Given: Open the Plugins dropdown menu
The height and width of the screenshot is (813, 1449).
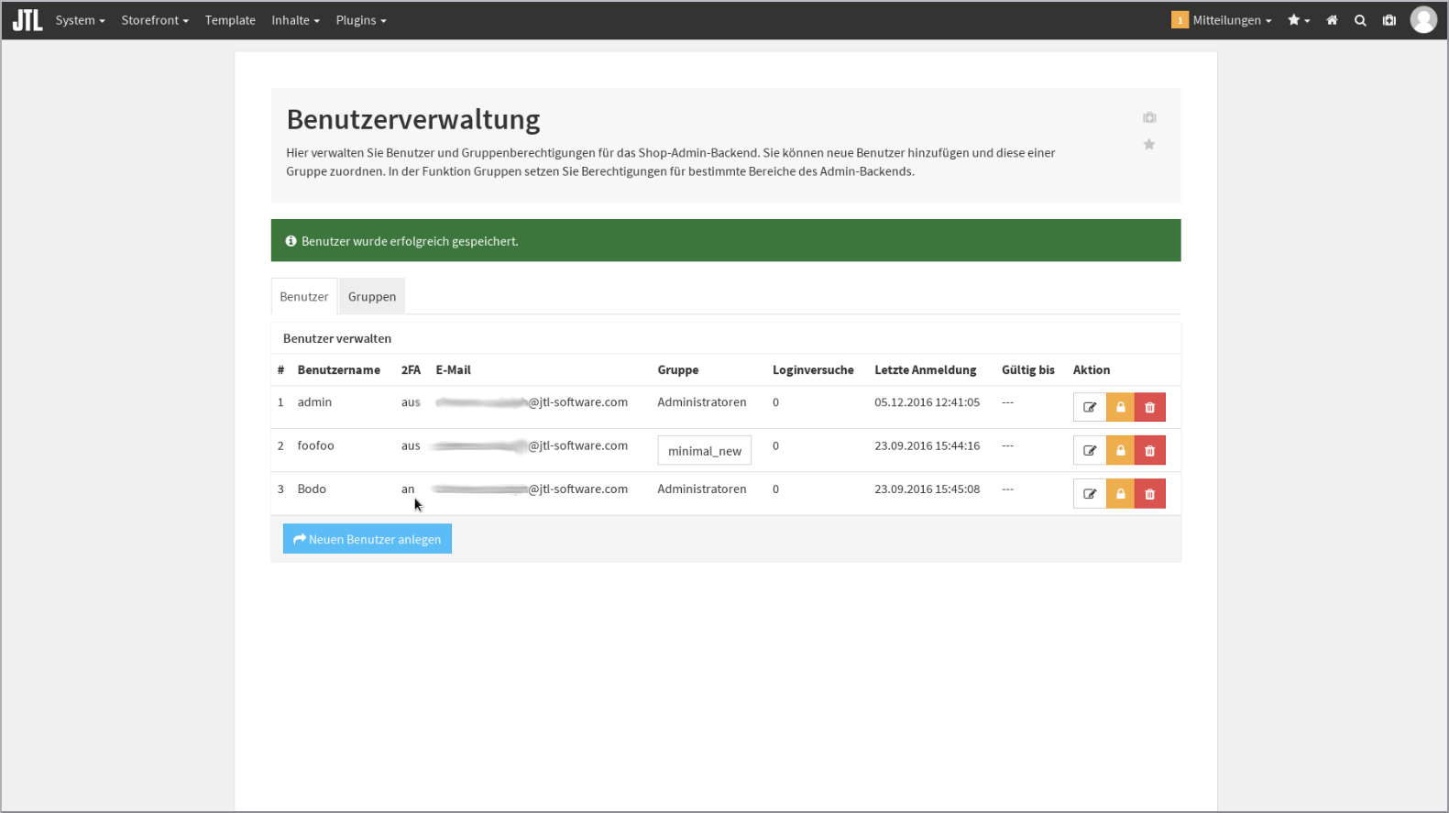Looking at the screenshot, I should click(x=361, y=20).
